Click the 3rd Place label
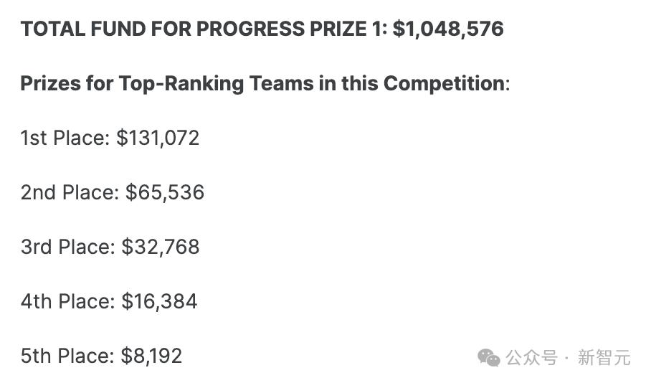Image resolution: width=651 pixels, height=383 pixels. click(x=67, y=247)
